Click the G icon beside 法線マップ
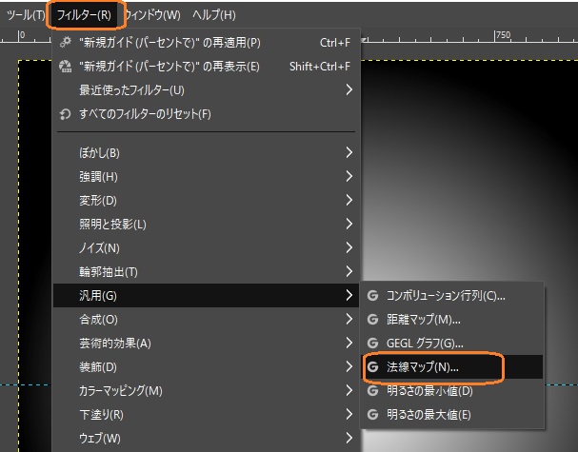The image size is (578, 452). [373, 366]
